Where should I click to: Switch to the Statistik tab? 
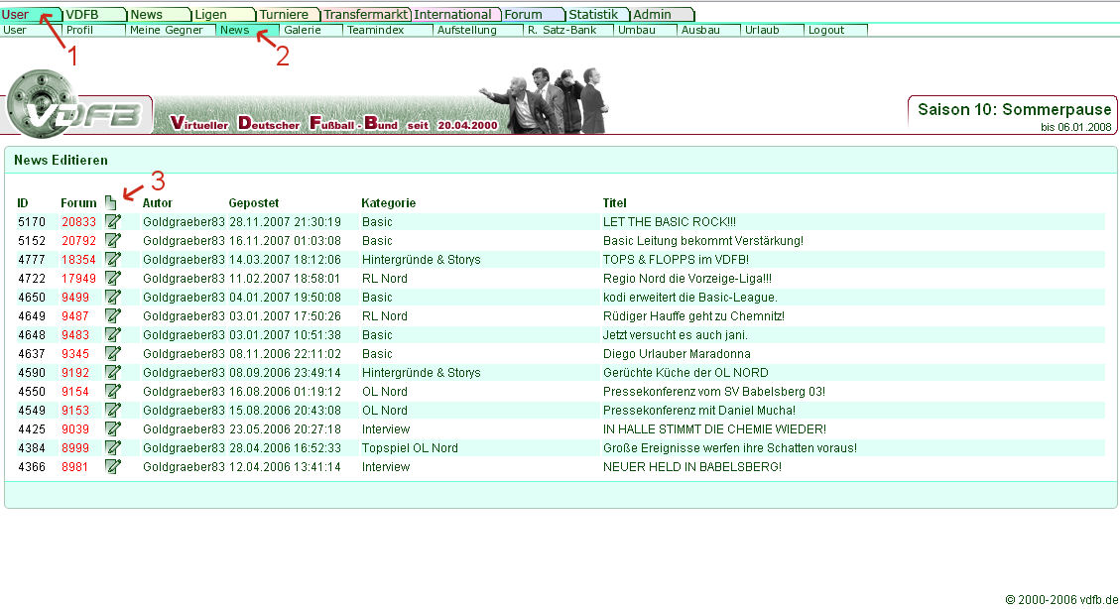click(595, 15)
